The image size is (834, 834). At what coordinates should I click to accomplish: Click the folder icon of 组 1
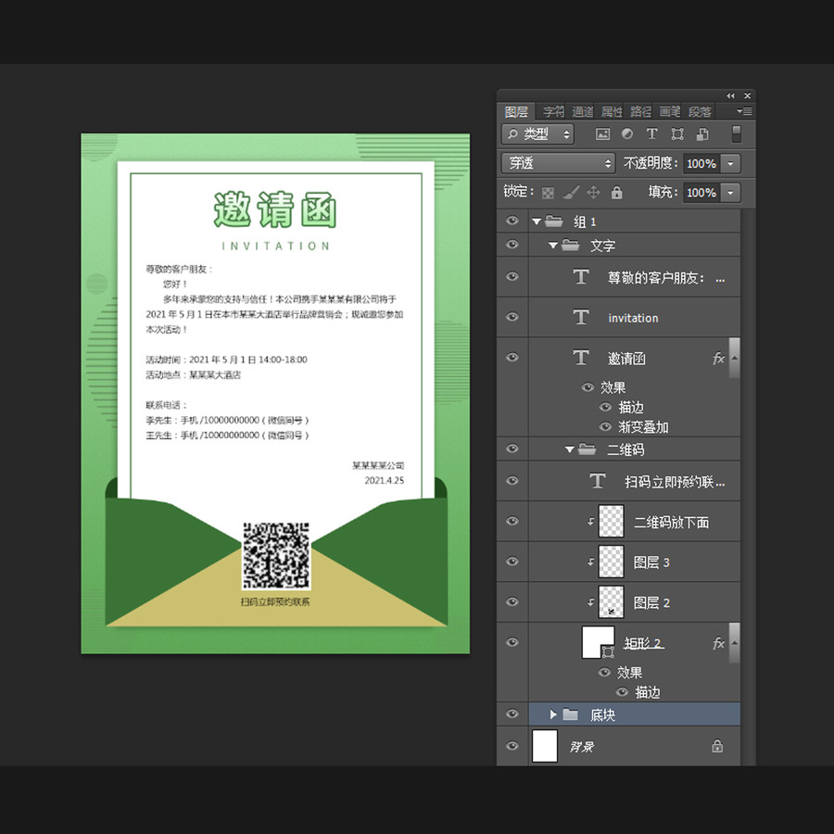(554, 221)
